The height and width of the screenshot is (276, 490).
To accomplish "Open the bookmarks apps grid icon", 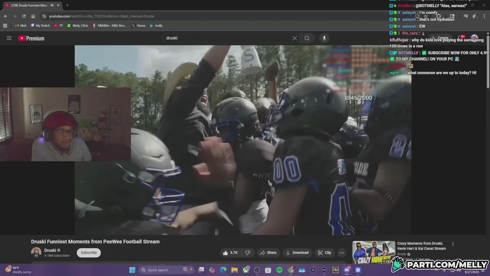I will click(x=5, y=26).
